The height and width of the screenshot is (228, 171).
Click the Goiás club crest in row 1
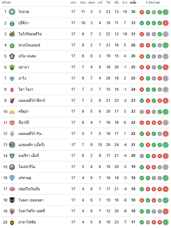point(12,12)
